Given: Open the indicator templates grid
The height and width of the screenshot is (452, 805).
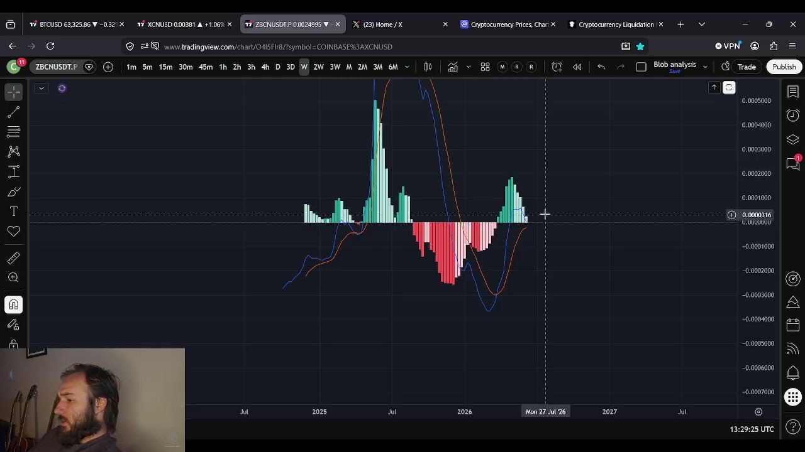Looking at the screenshot, I should (485, 67).
